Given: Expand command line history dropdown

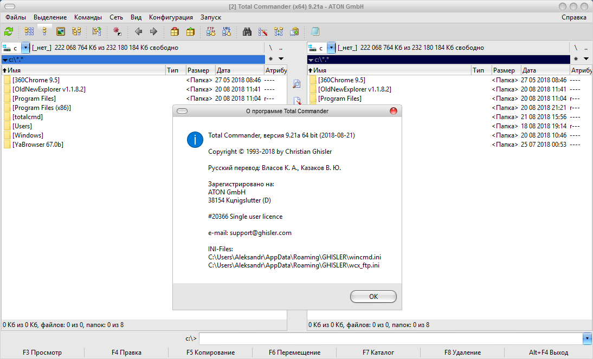Looking at the screenshot, I should coord(586,338).
